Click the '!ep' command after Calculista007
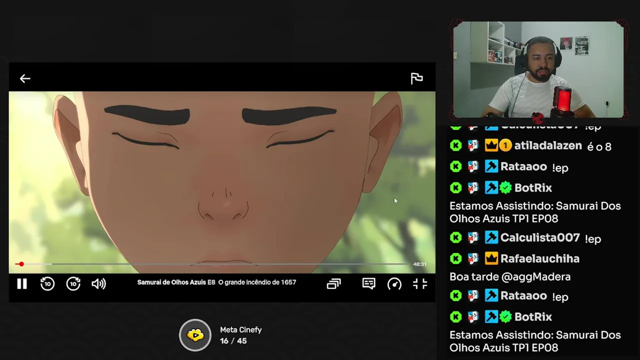The height and width of the screenshot is (360, 640). pyautogui.click(x=593, y=239)
